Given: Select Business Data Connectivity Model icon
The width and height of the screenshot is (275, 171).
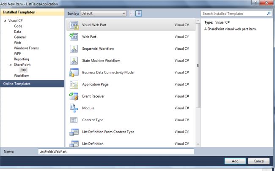Looking at the screenshot, I should coord(74,73).
